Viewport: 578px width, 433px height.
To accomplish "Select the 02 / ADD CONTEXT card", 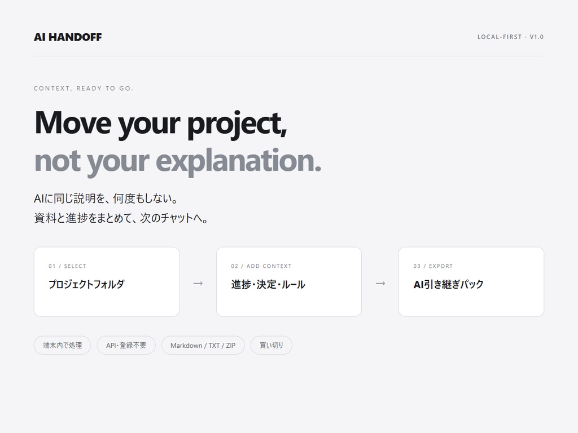I will [x=289, y=282].
